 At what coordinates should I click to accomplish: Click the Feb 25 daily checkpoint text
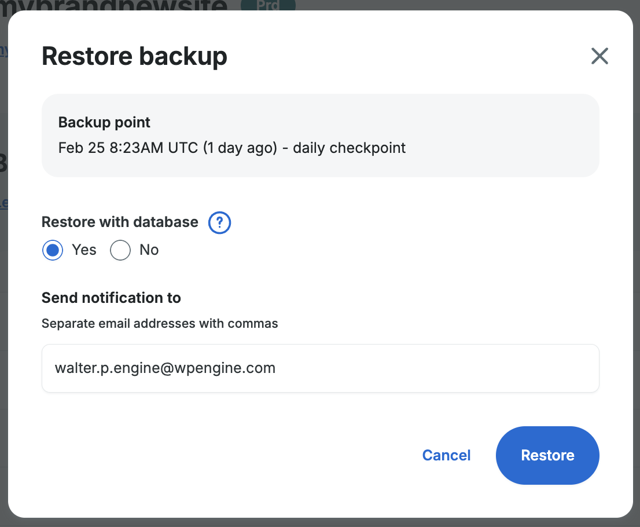tap(232, 148)
